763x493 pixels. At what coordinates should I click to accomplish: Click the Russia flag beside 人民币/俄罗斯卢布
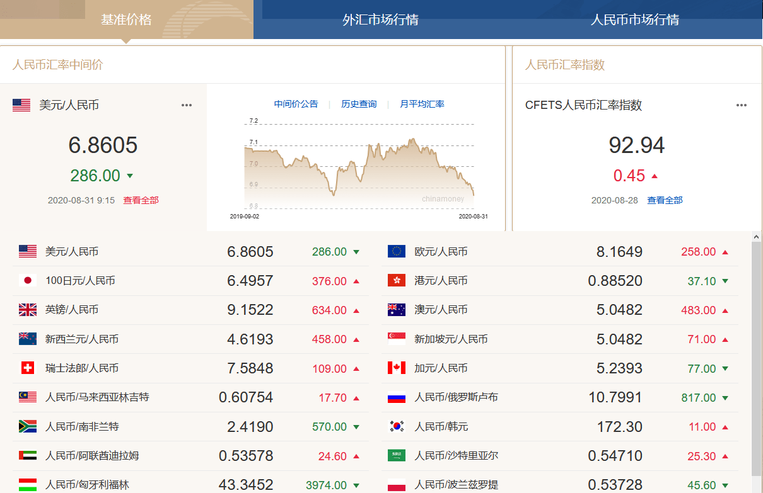click(x=396, y=397)
